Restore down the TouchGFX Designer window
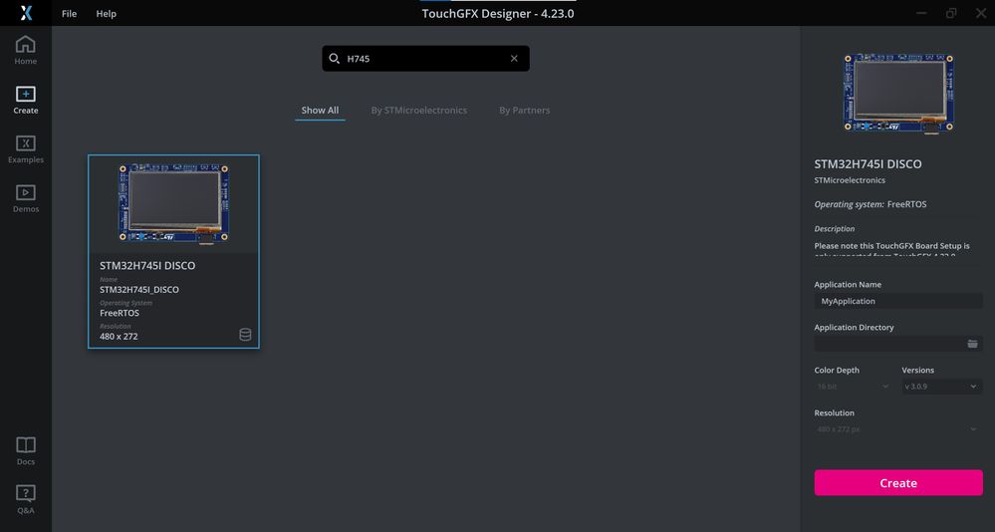 [x=951, y=13]
